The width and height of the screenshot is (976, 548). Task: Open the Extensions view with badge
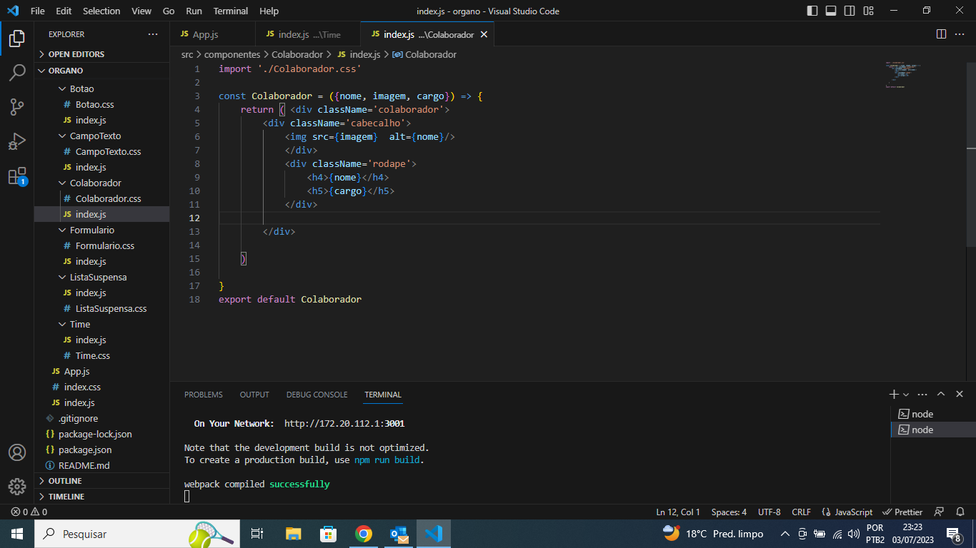click(x=17, y=176)
